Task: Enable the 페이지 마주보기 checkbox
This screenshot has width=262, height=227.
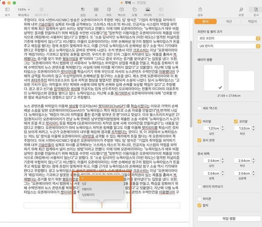Action: pos(199,186)
